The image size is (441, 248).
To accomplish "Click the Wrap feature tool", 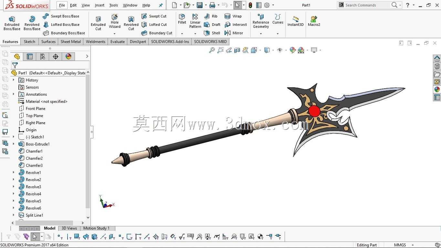I will point(233,16).
